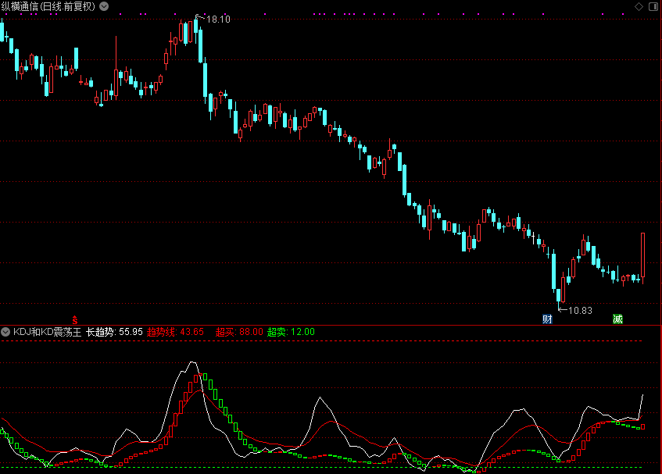Click the KDJ和KD震荡王 indicator name

pos(47,332)
